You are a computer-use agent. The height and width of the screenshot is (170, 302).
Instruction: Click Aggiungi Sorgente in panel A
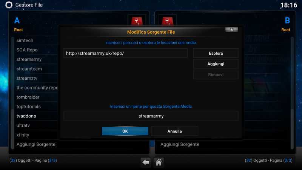point(36,144)
